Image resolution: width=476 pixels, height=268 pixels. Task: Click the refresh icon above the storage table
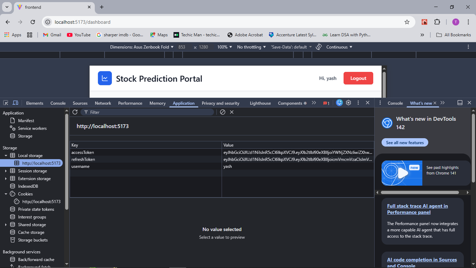pyautogui.click(x=75, y=112)
